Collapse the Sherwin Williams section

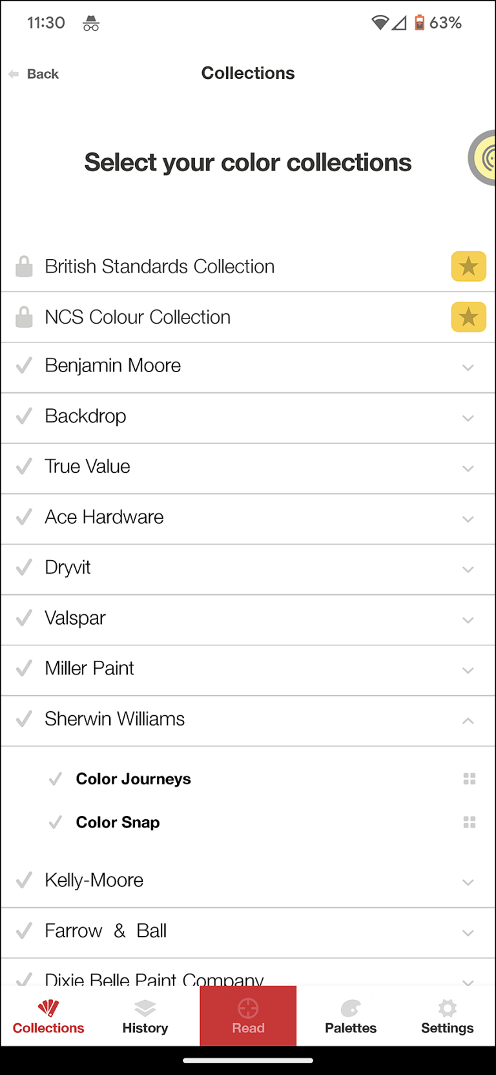(x=468, y=720)
